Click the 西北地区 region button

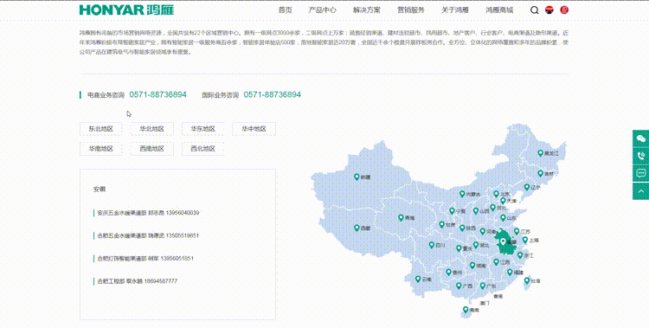pos(202,149)
